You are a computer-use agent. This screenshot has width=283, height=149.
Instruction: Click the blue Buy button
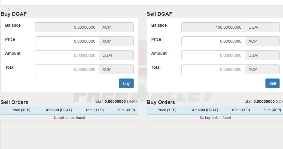(126, 83)
